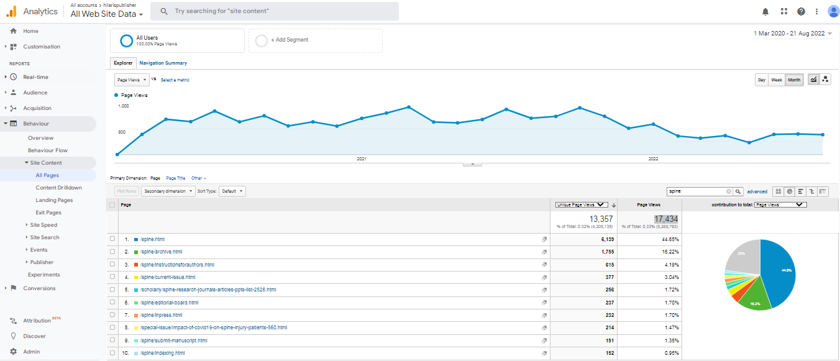Viewport: 840px width, 361px height.
Task: Expand the date range 1 Mar 2020 - 21 Aug 2022
Action: (792, 34)
